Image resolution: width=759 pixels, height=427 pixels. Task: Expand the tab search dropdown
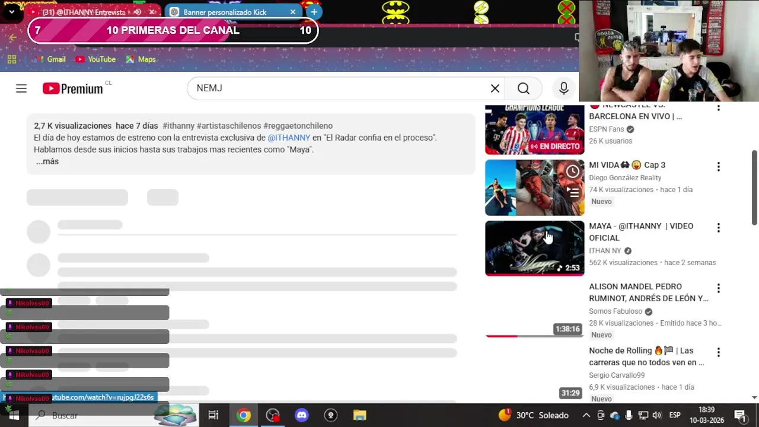11,12
